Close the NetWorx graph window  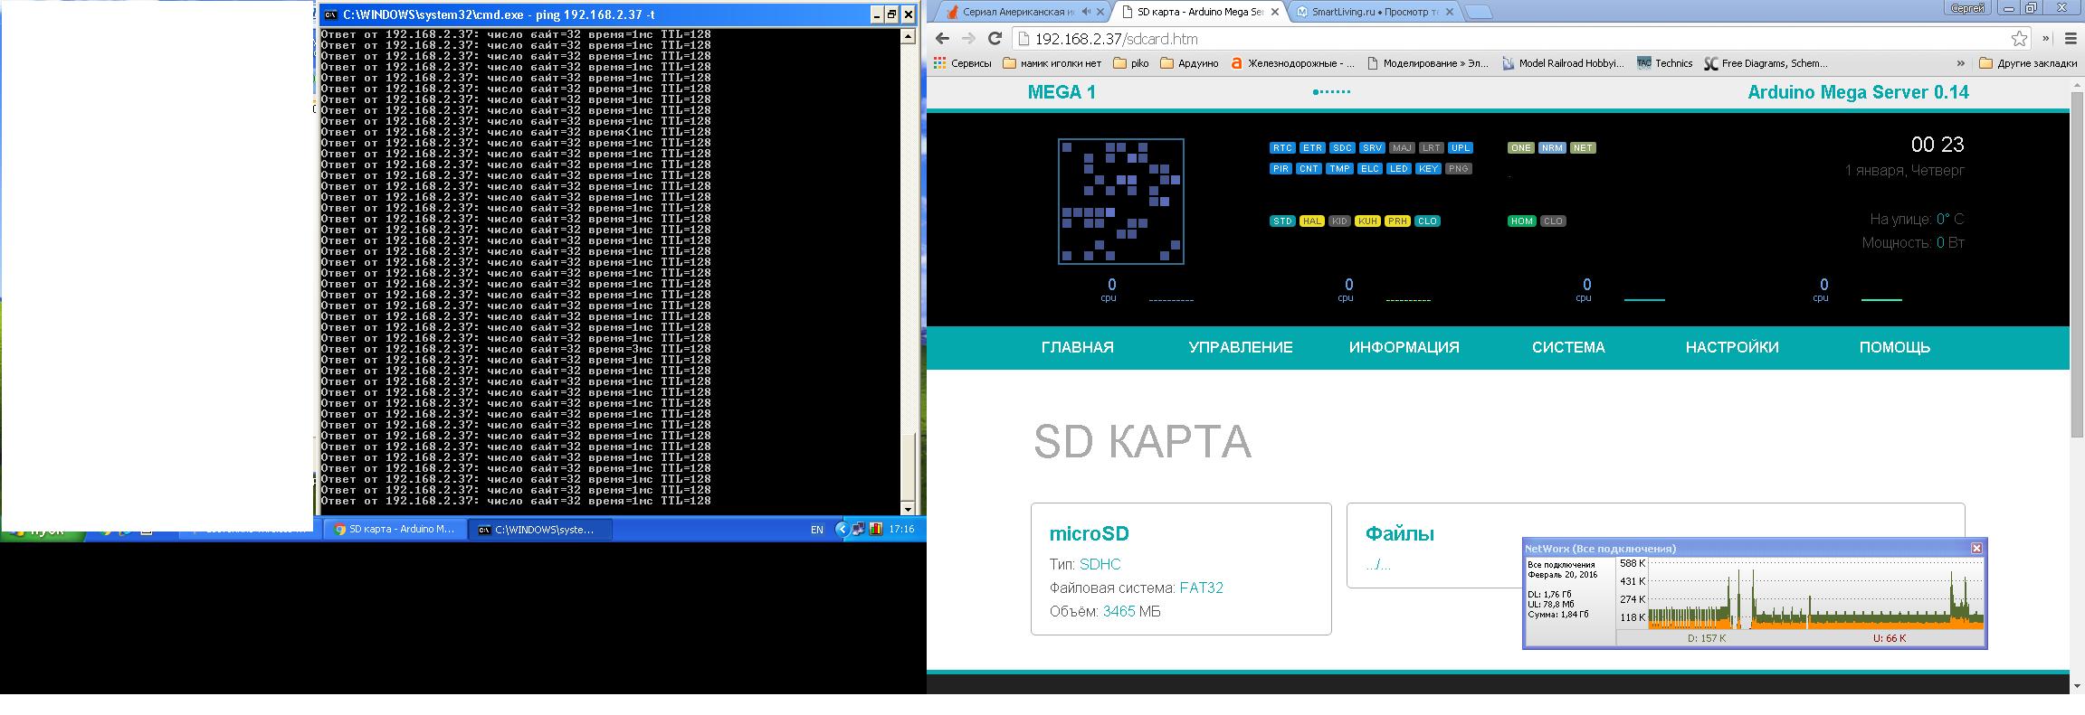click(1976, 548)
